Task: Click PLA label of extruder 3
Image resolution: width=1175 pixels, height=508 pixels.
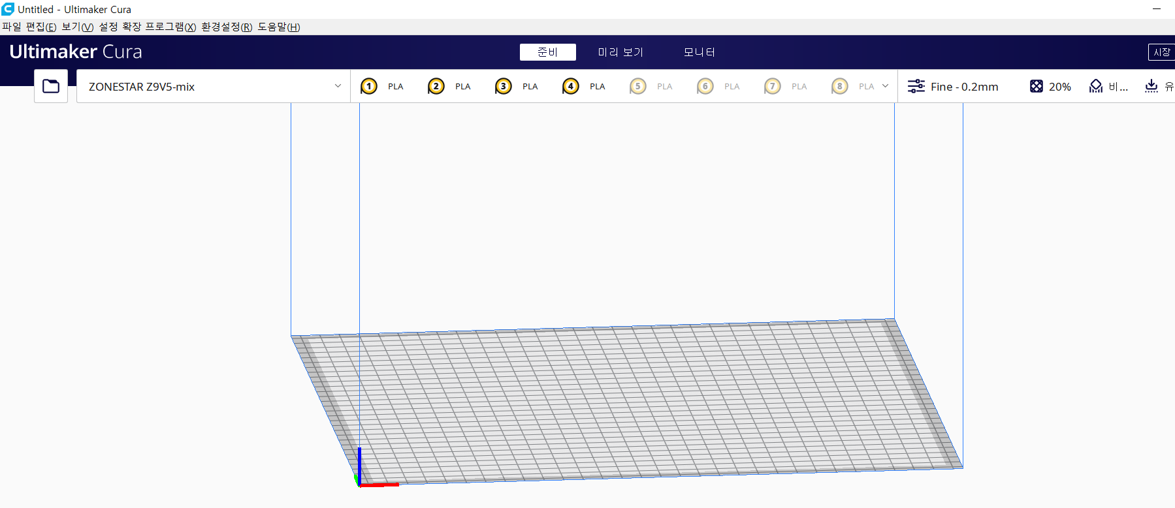Action: coord(530,87)
